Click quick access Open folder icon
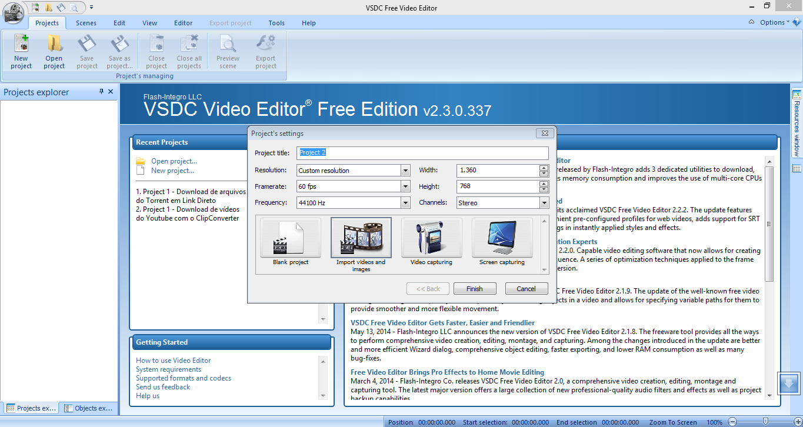Image resolution: width=803 pixels, height=427 pixels. point(49,8)
